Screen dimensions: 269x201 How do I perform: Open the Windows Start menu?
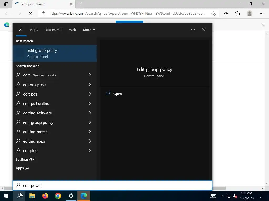click(6, 196)
